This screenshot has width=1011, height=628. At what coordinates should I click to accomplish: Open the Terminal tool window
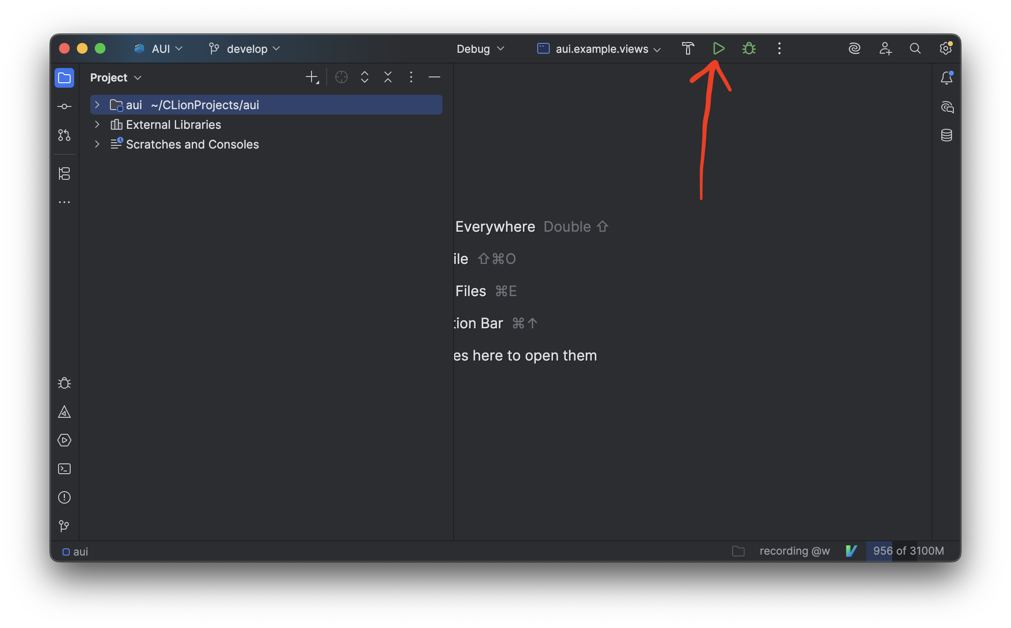pos(64,469)
